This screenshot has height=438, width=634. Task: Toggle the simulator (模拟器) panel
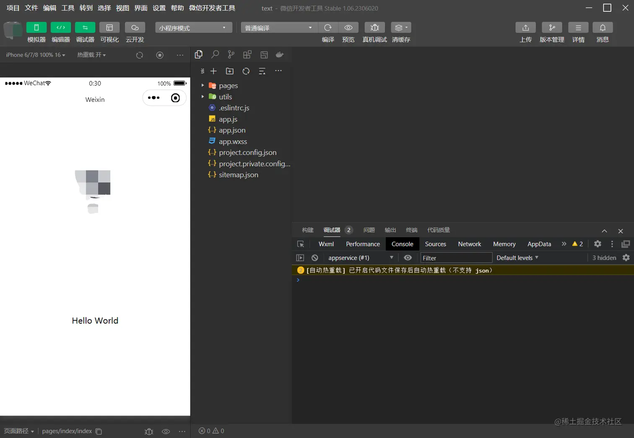[x=36, y=28]
